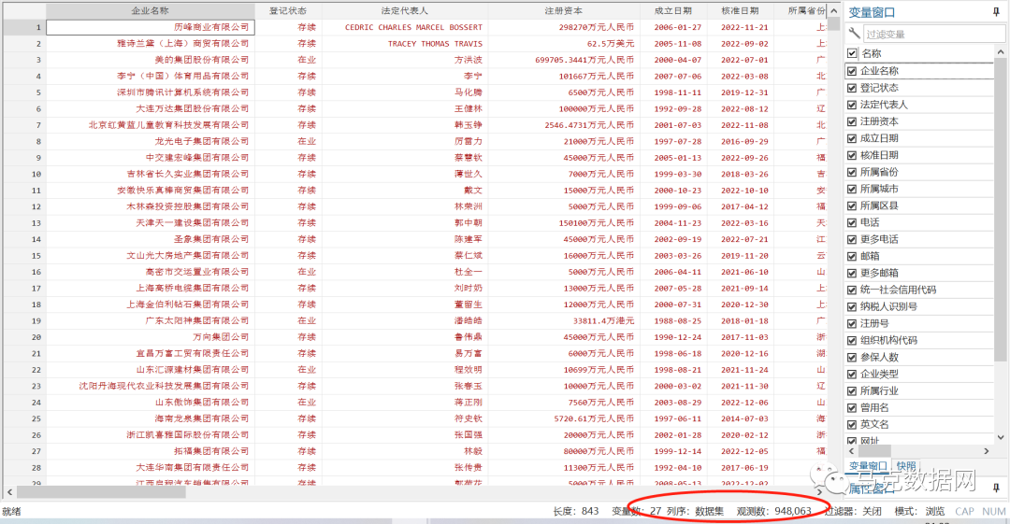Click the variable list horizontal scroll right arrow
This screenshot has height=524, width=1010.
tap(987, 451)
